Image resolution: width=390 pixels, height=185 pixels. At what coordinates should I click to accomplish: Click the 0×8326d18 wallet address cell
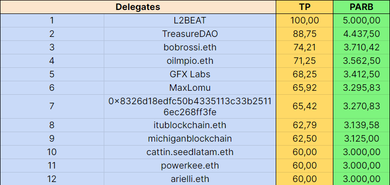(x=190, y=106)
